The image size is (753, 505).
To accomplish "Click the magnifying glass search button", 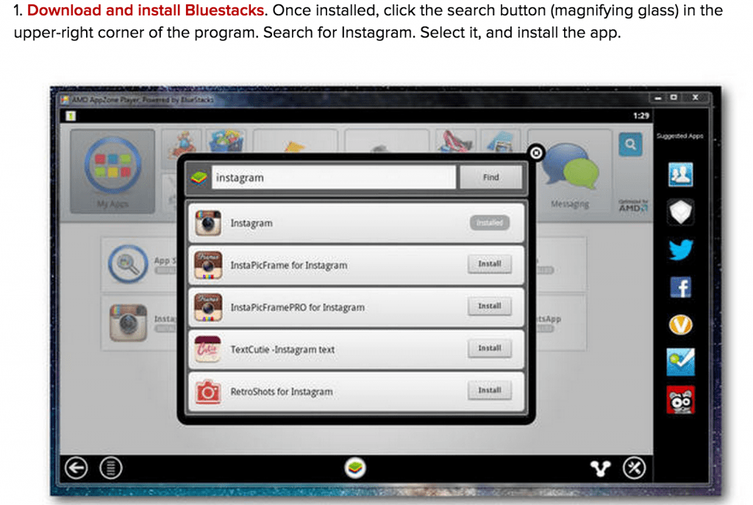I will coord(630,144).
